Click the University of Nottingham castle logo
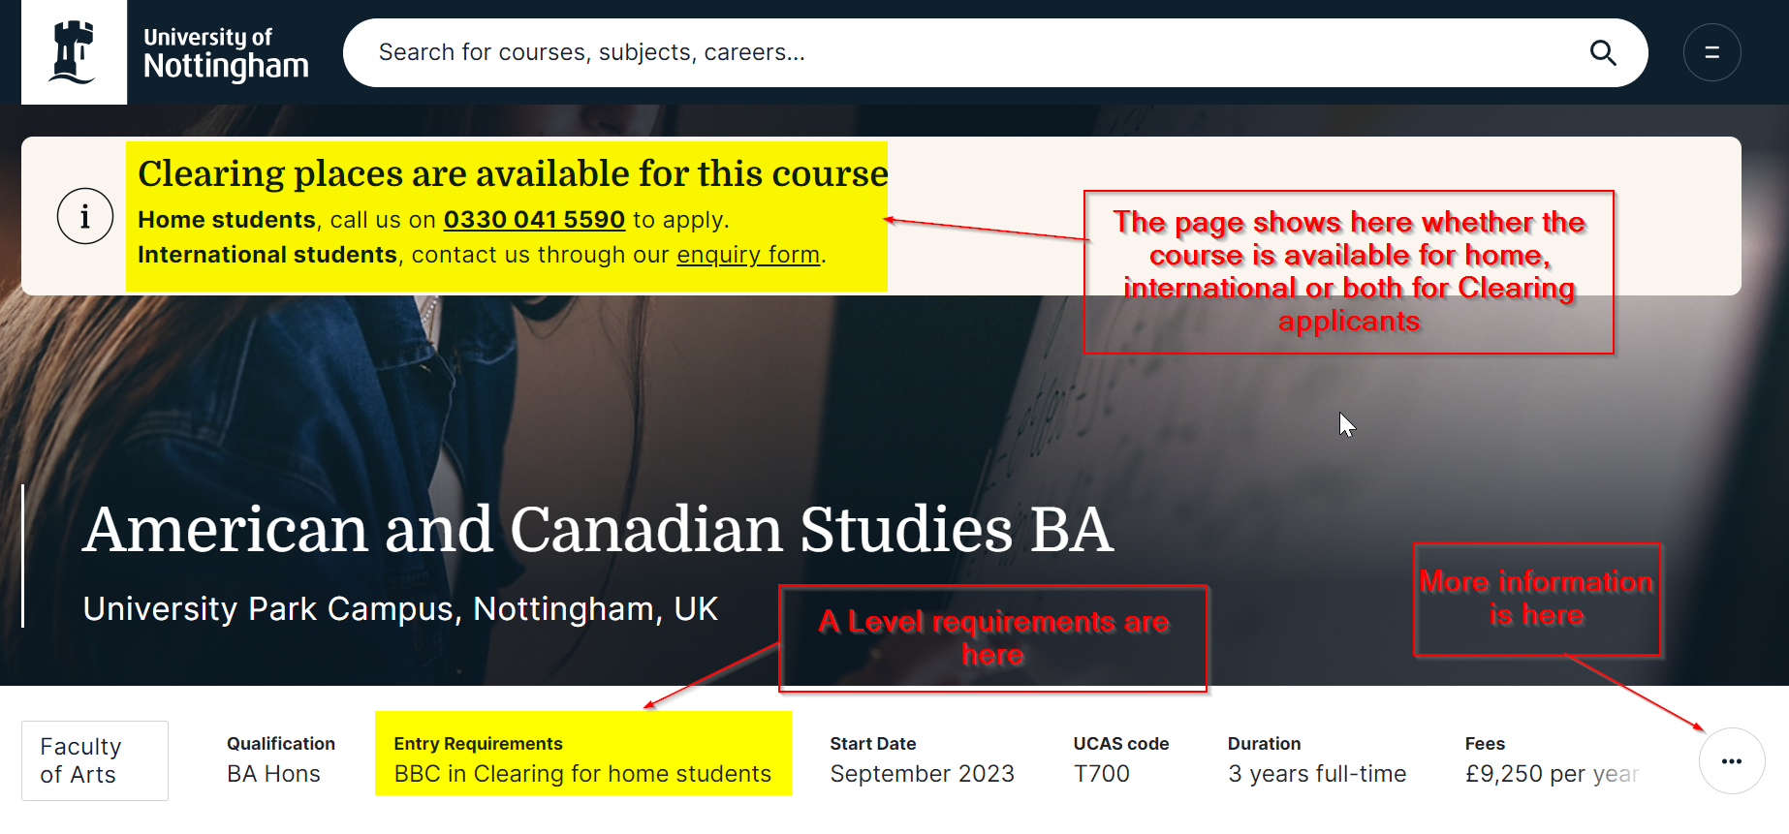 (74, 52)
